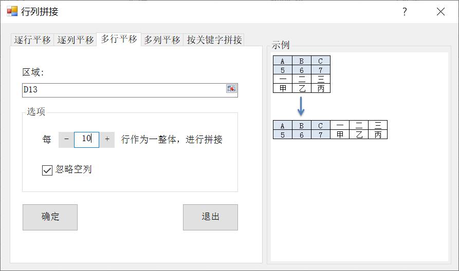459x271 pixels.
Task: Go to the 按关键字拼接 tab
Action: (214, 40)
